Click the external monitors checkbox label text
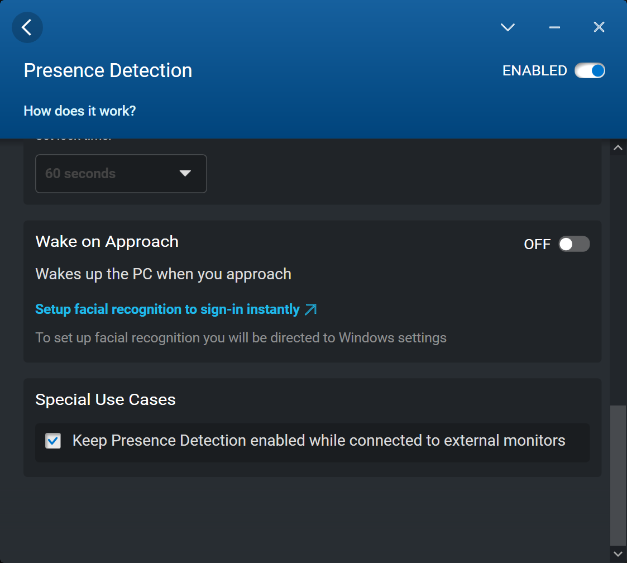627x563 pixels. tap(319, 441)
